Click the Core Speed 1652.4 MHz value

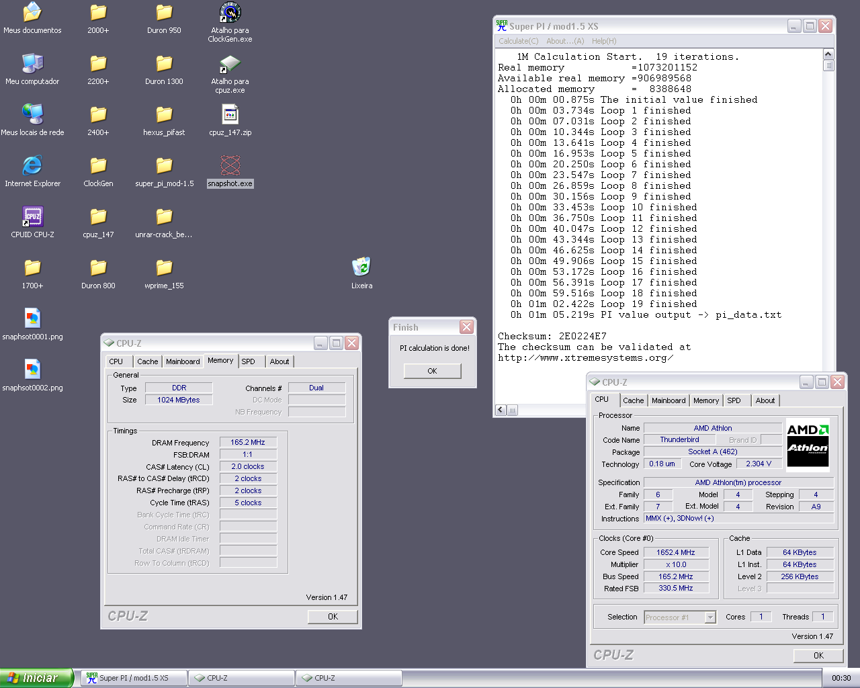coord(676,552)
